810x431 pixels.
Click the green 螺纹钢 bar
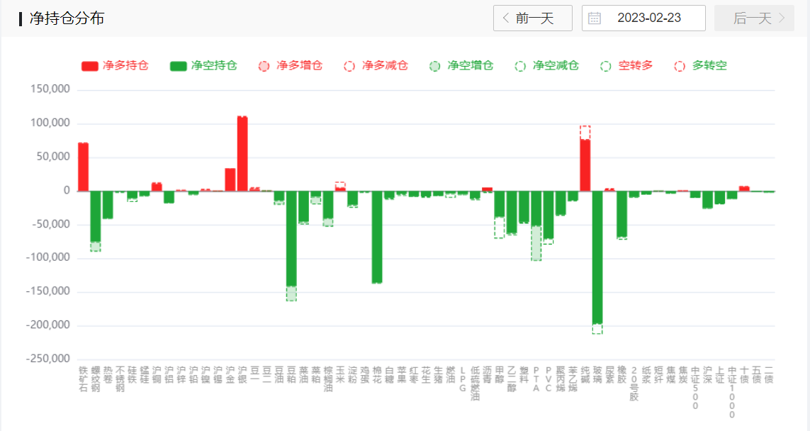point(96,217)
